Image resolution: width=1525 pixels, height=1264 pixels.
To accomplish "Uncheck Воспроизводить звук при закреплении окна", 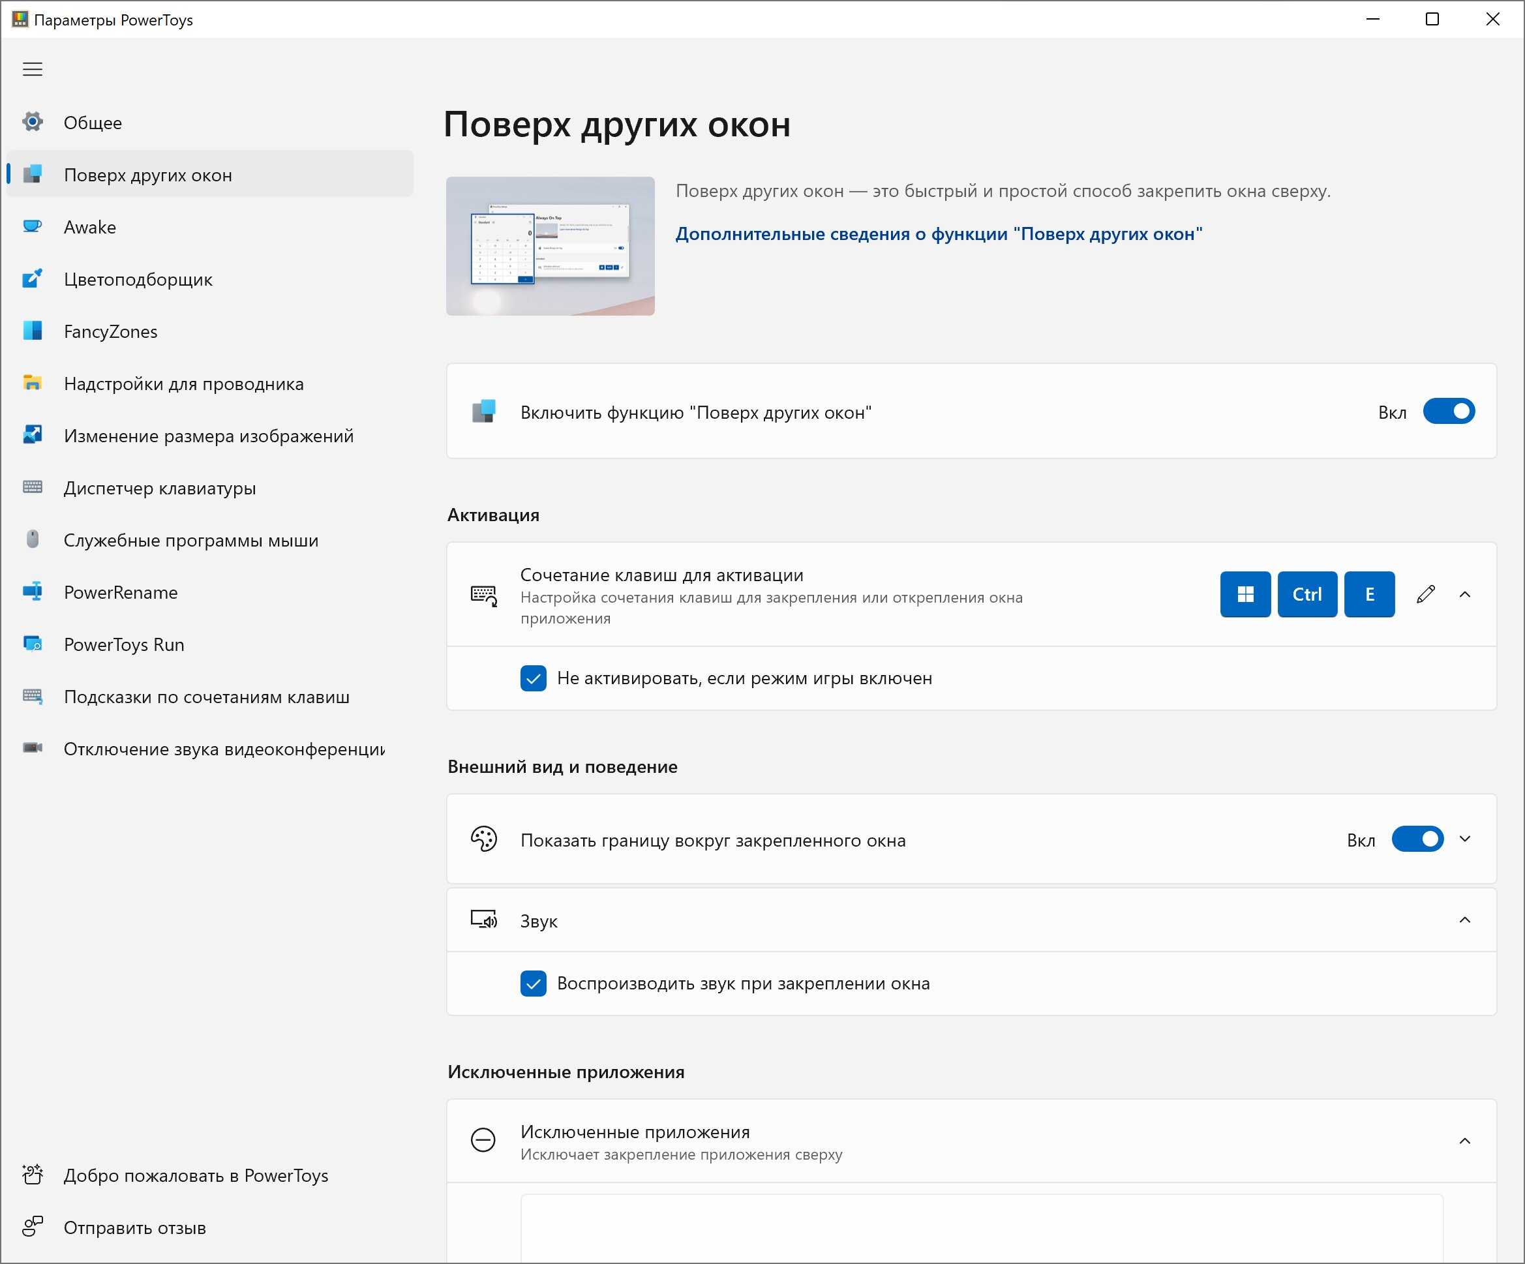I will pos(534,984).
